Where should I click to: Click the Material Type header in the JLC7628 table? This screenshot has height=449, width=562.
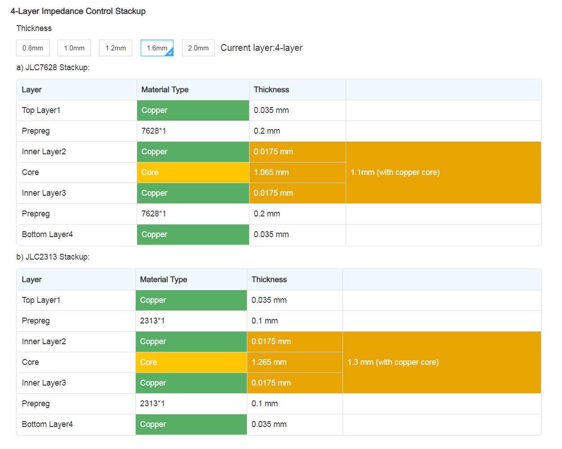click(x=165, y=90)
